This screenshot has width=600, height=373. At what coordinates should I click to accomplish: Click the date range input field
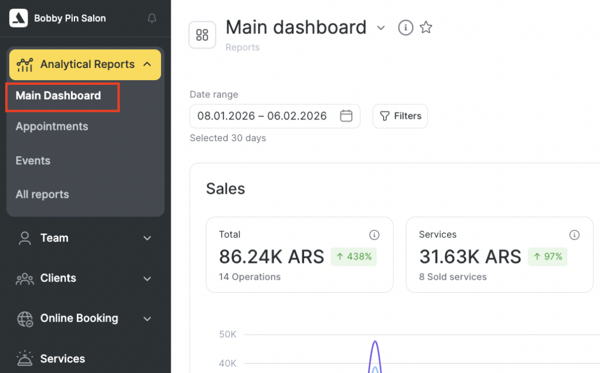[x=262, y=116]
